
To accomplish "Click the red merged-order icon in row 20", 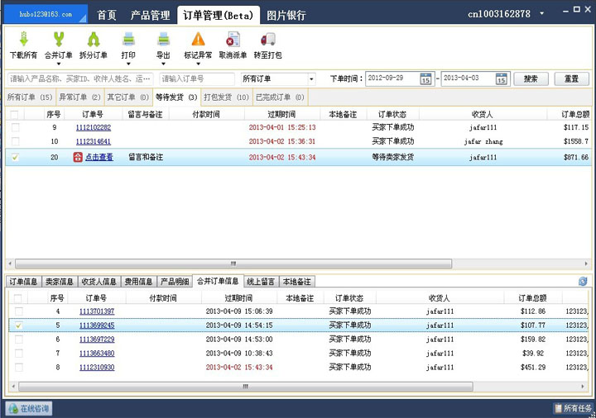I will coord(78,157).
